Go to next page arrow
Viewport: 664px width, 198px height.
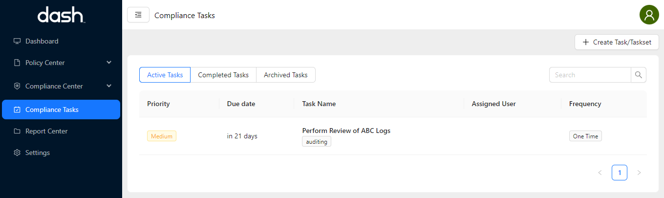(639, 173)
